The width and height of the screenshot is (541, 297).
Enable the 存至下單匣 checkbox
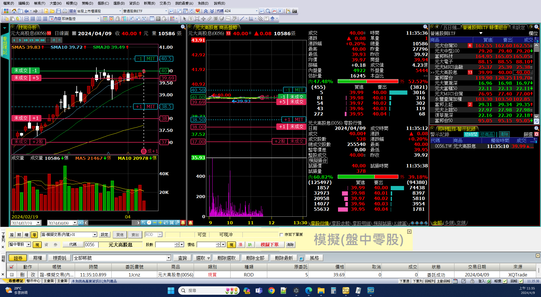click(x=281, y=234)
